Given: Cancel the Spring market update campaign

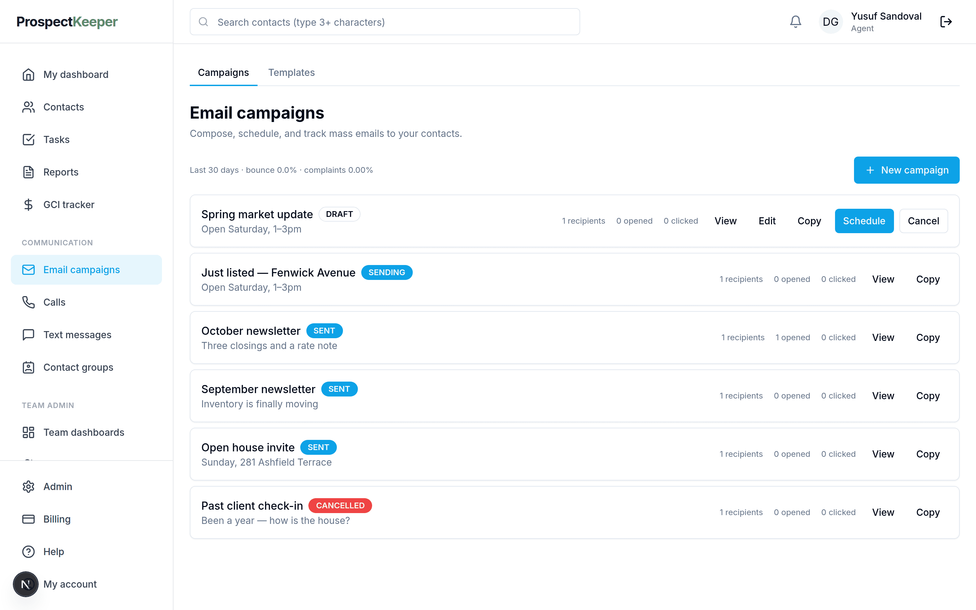Looking at the screenshot, I should pos(923,221).
